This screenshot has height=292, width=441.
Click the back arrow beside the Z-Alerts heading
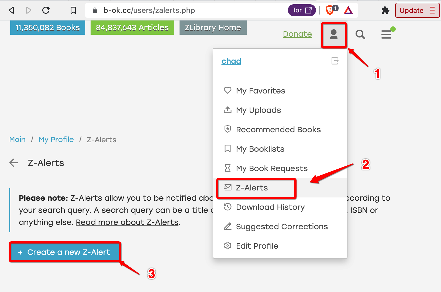(x=13, y=163)
